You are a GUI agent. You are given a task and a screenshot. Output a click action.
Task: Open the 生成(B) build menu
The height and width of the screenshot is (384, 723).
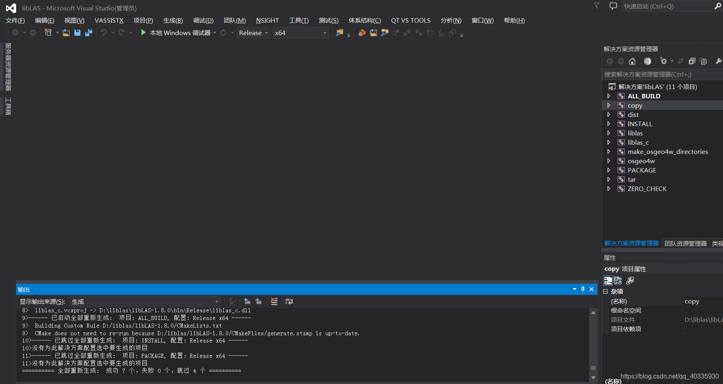(x=173, y=21)
